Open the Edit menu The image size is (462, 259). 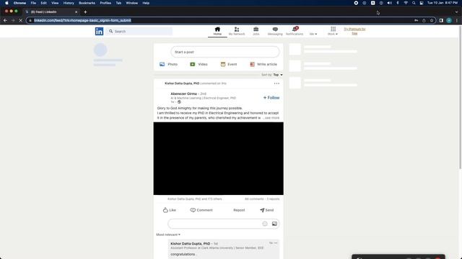[x=43, y=3]
